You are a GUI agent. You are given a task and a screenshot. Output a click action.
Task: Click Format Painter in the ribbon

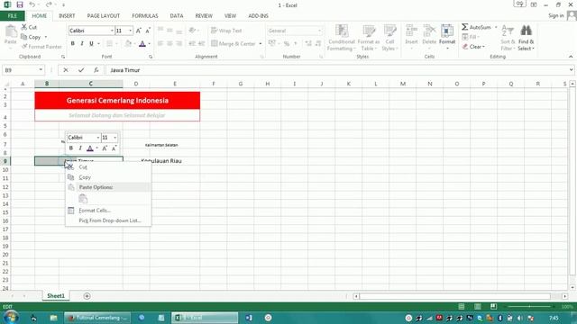[x=41, y=47]
